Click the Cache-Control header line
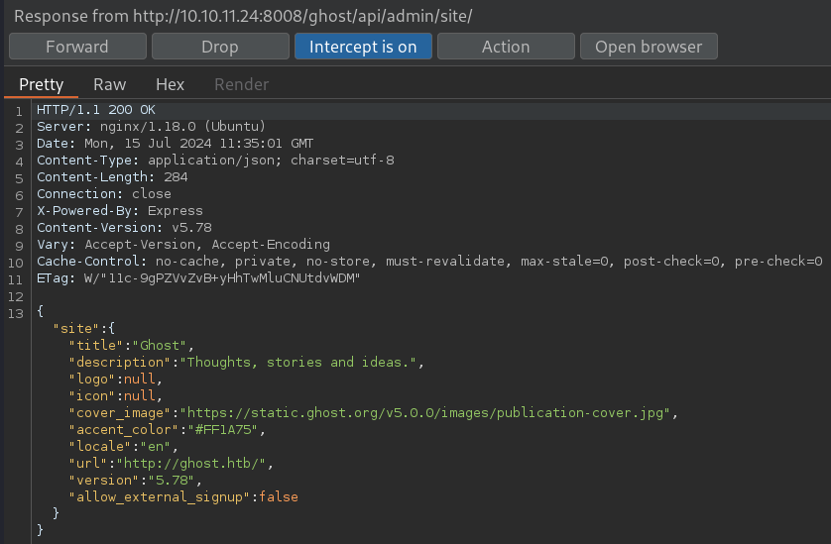This screenshot has height=544, width=831. click(429, 262)
